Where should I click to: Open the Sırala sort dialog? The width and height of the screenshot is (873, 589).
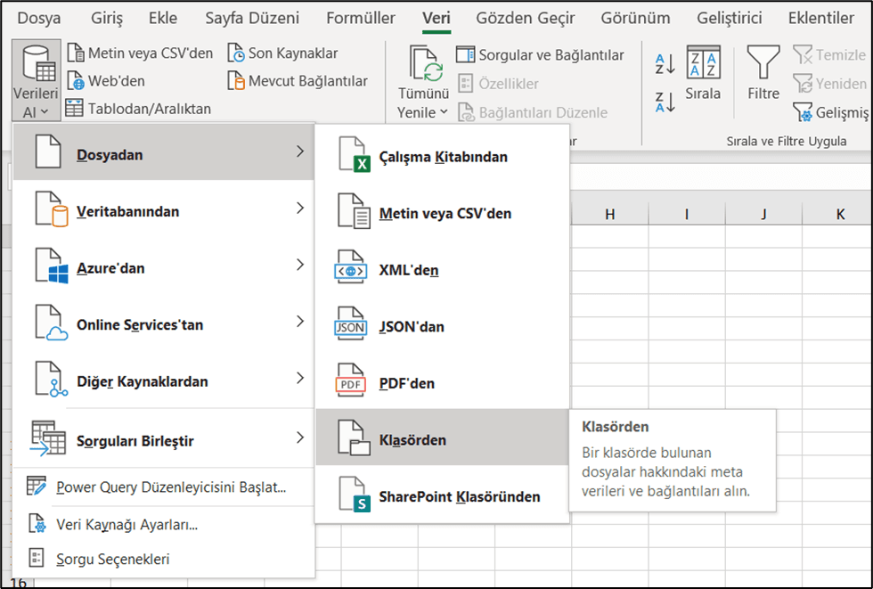(703, 73)
